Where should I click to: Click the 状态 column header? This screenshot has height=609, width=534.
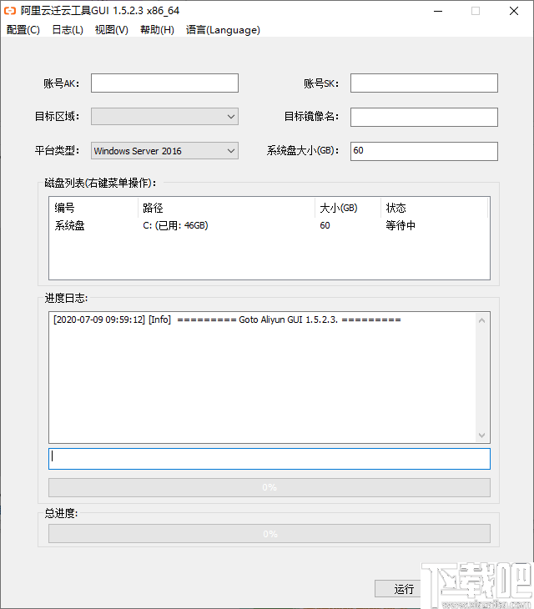(434, 208)
